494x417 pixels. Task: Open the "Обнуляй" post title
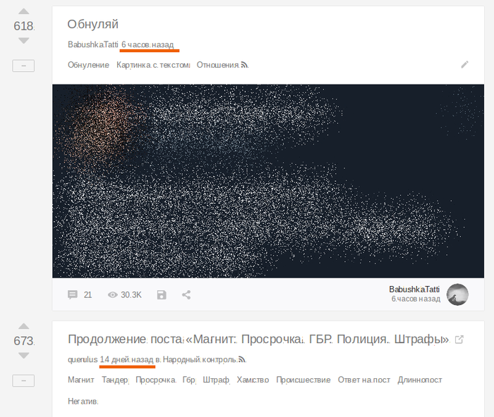click(93, 25)
